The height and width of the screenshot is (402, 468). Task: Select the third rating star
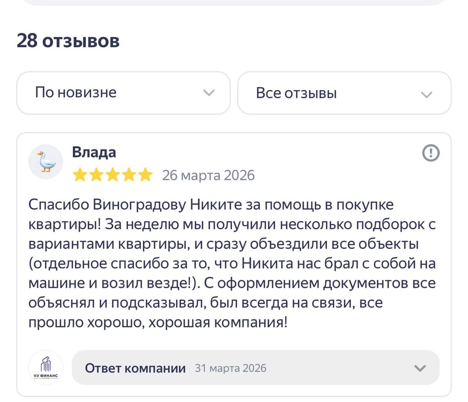[x=113, y=174]
